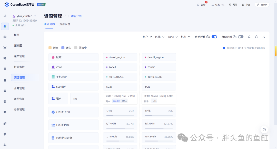The image size is (277, 149).
Task: Click the floating clock history icon
Action: tap(264, 130)
